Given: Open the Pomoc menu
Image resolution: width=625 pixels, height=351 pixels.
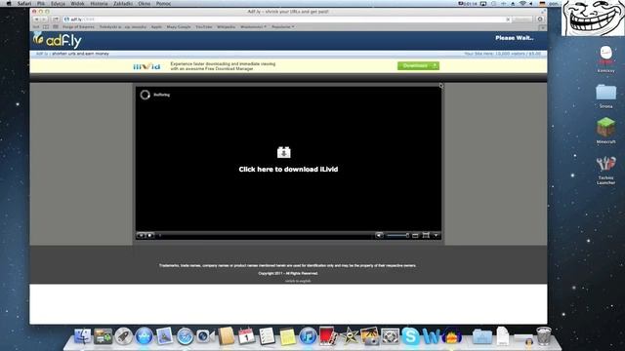Looking at the screenshot, I should click(163, 4).
